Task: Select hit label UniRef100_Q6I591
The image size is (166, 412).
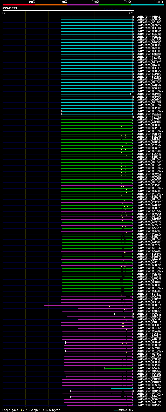Action: click(x=149, y=217)
